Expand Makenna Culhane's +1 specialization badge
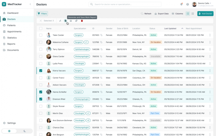The width and height of the screenshot is (216, 136). [x=86, y=42]
